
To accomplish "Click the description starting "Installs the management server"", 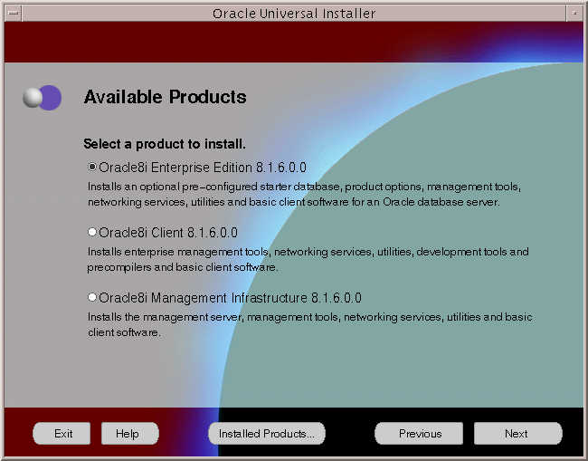I will pyautogui.click(x=309, y=324).
